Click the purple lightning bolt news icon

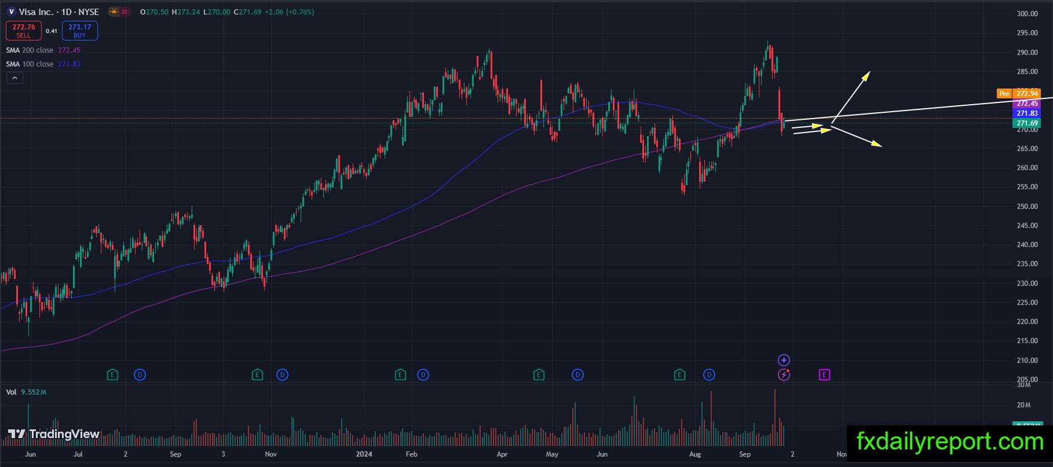click(x=784, y=375)
